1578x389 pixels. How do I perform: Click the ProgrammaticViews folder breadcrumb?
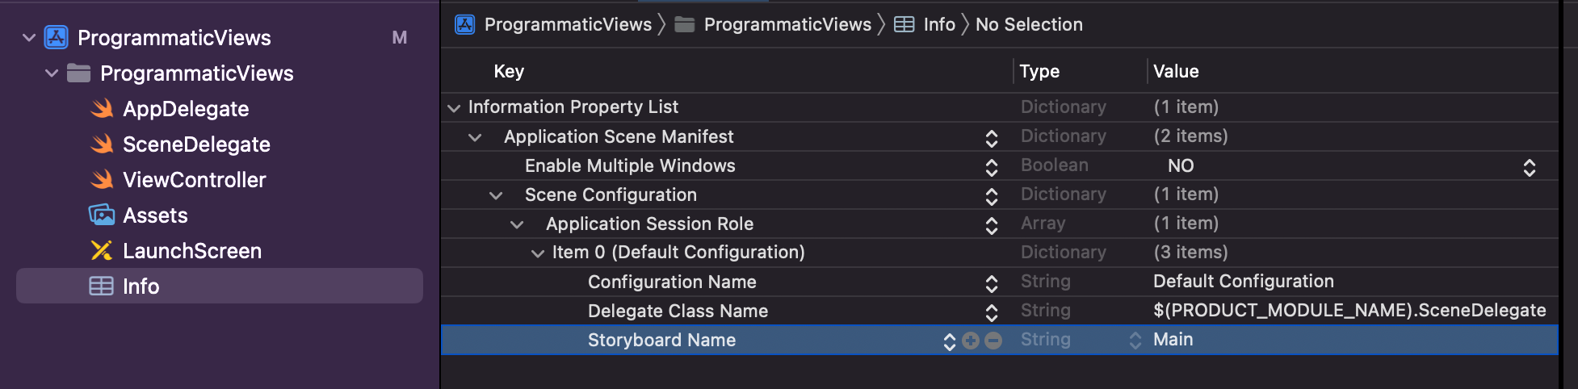click(x=787, y=25)
